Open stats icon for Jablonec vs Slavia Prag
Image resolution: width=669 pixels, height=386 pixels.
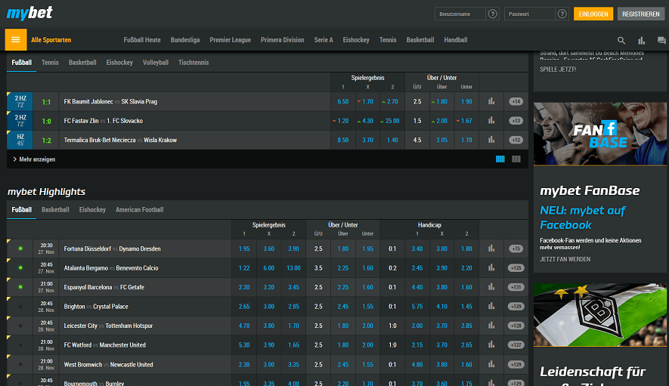point(491,101)
